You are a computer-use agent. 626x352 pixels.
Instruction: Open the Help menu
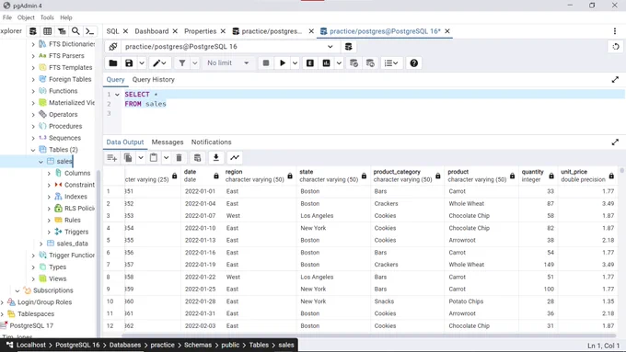[66, 17]
